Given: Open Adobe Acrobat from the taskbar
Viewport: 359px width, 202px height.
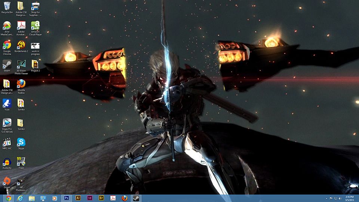Looking at the screenshot, I should coord(113,198).
